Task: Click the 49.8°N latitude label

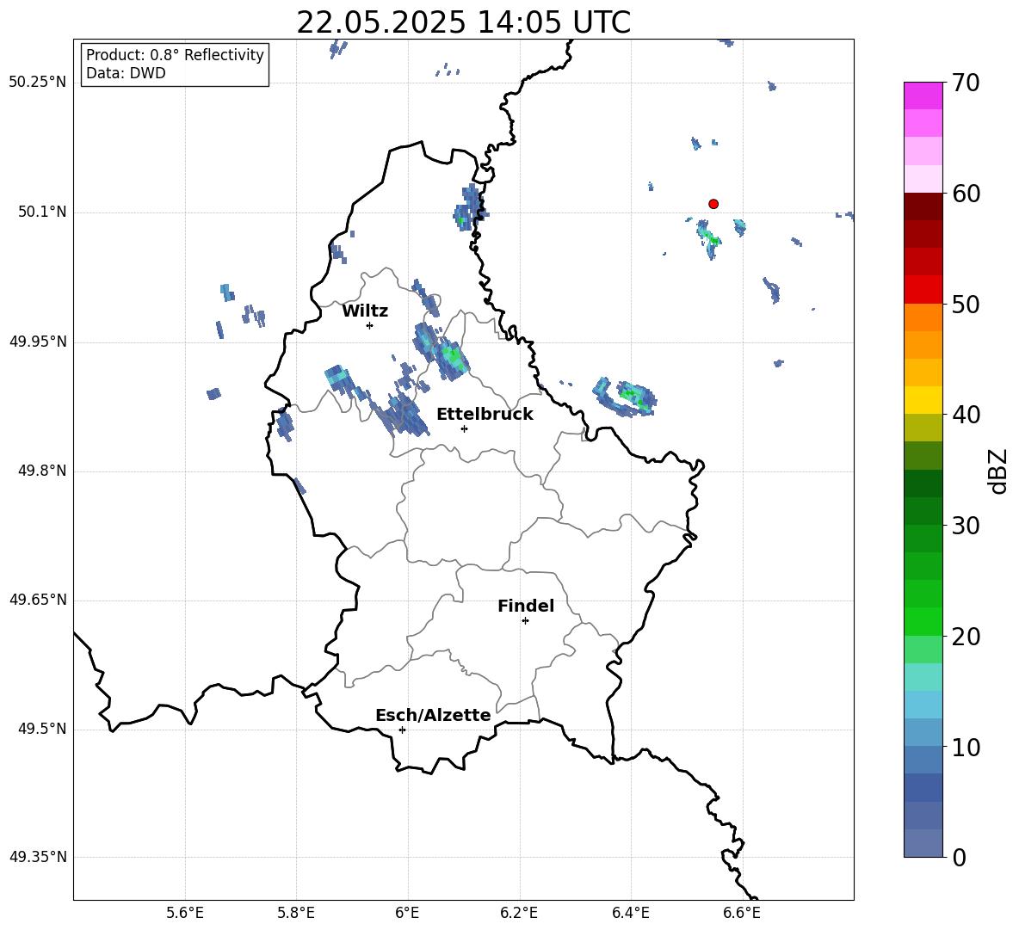Action: [x=42, y=471]
